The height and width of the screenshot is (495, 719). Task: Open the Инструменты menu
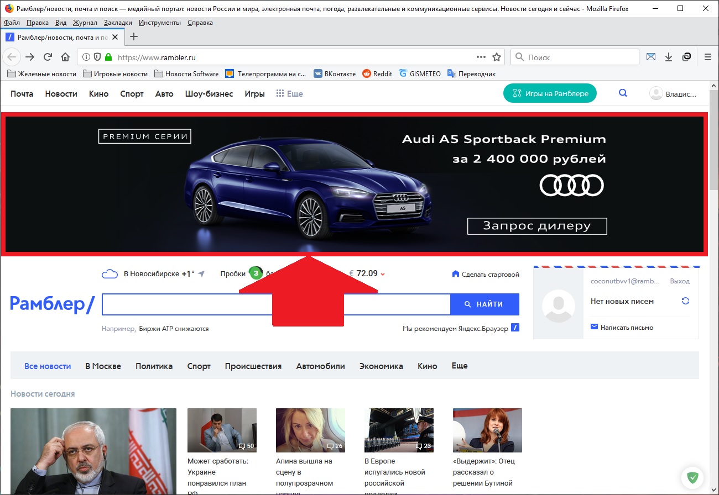(160, 23)
